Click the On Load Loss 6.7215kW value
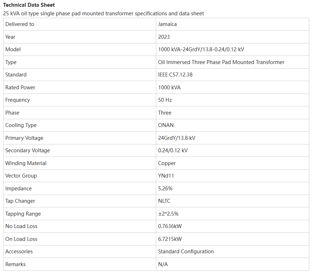 tap(170, 239)
